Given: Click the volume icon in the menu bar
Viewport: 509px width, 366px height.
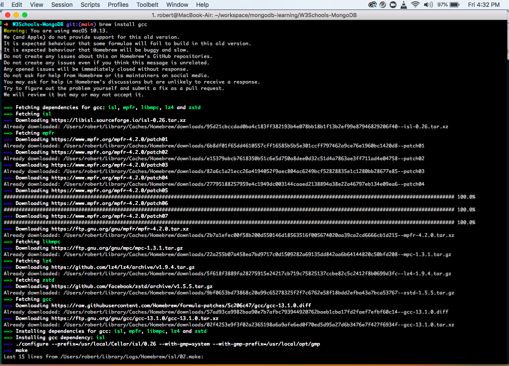Looking at the screenshot, I should (428, 5).
